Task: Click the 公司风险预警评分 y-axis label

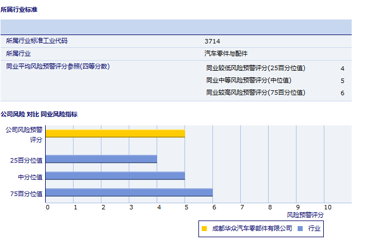Action: pyautogui.click(x=24, y=134)
